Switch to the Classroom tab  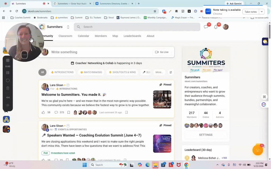click(x=65, y=36)
